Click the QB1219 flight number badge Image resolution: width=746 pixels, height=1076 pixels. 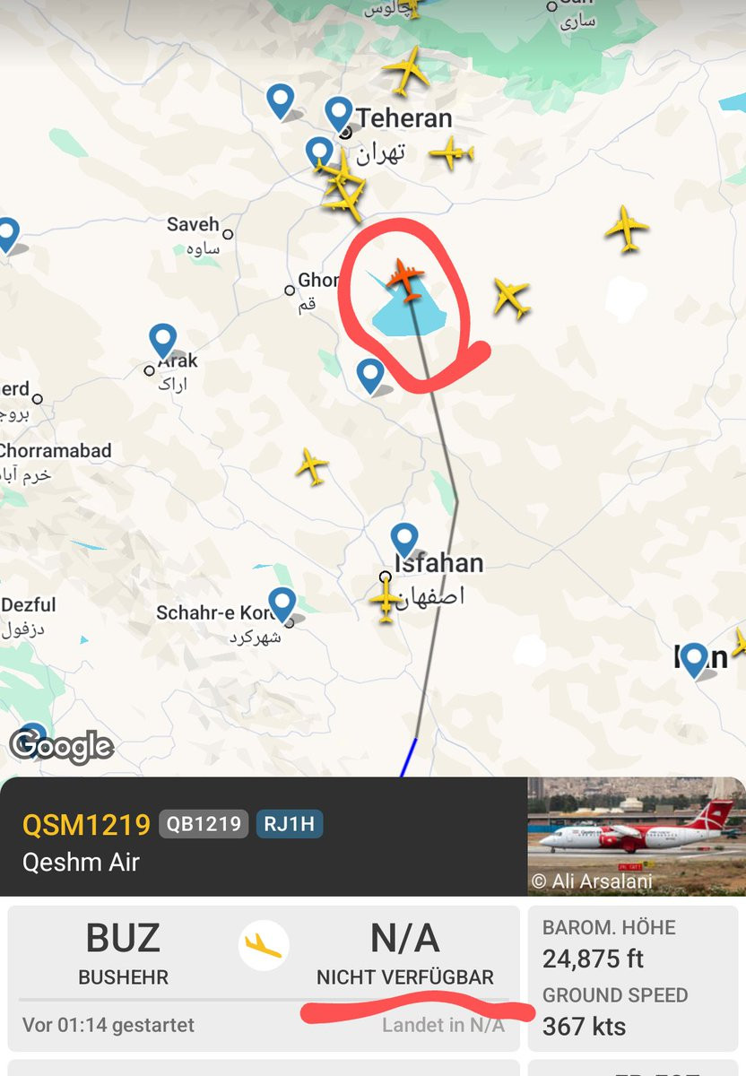(204, 824)
